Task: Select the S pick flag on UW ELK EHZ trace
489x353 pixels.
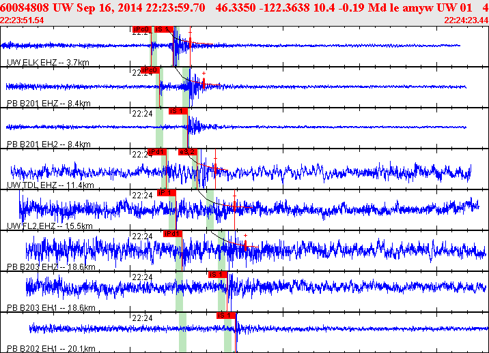Action: coord(163,29)
